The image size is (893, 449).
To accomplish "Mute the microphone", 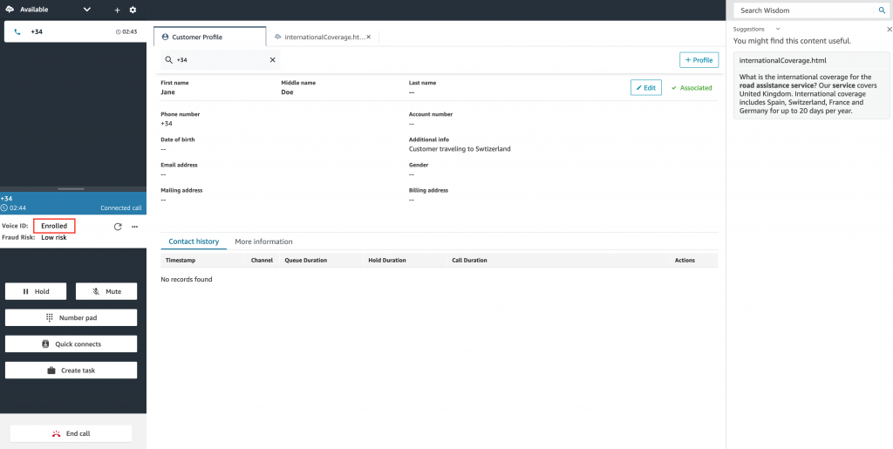I will 106,291.
